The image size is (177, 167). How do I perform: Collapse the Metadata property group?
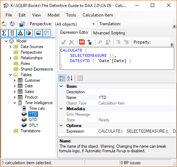pyautogui.click(x=61, y=109)
